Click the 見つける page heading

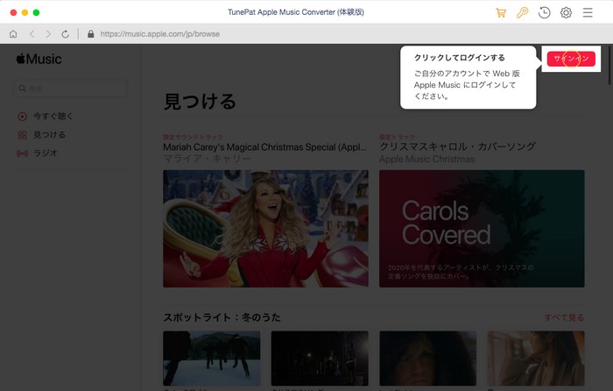(200, 102)
